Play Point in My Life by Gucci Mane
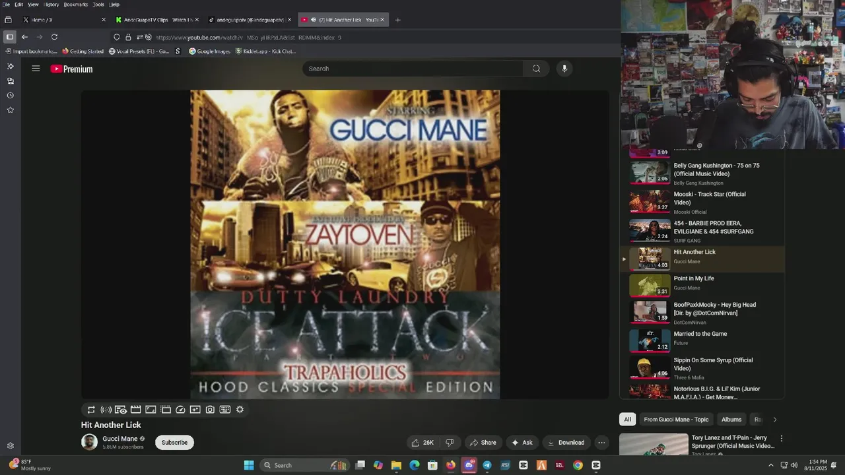This screenshot has height=475, width=845. point(702,285)
